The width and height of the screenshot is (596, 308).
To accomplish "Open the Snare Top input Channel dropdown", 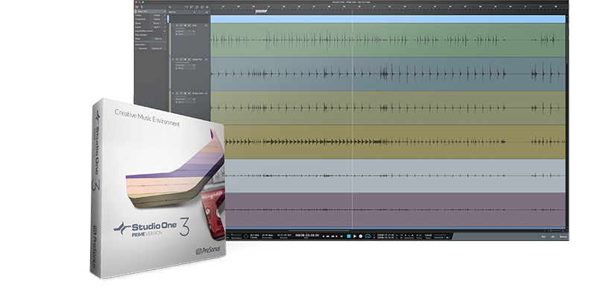I will pyautogui.click(x=183, y=65).
